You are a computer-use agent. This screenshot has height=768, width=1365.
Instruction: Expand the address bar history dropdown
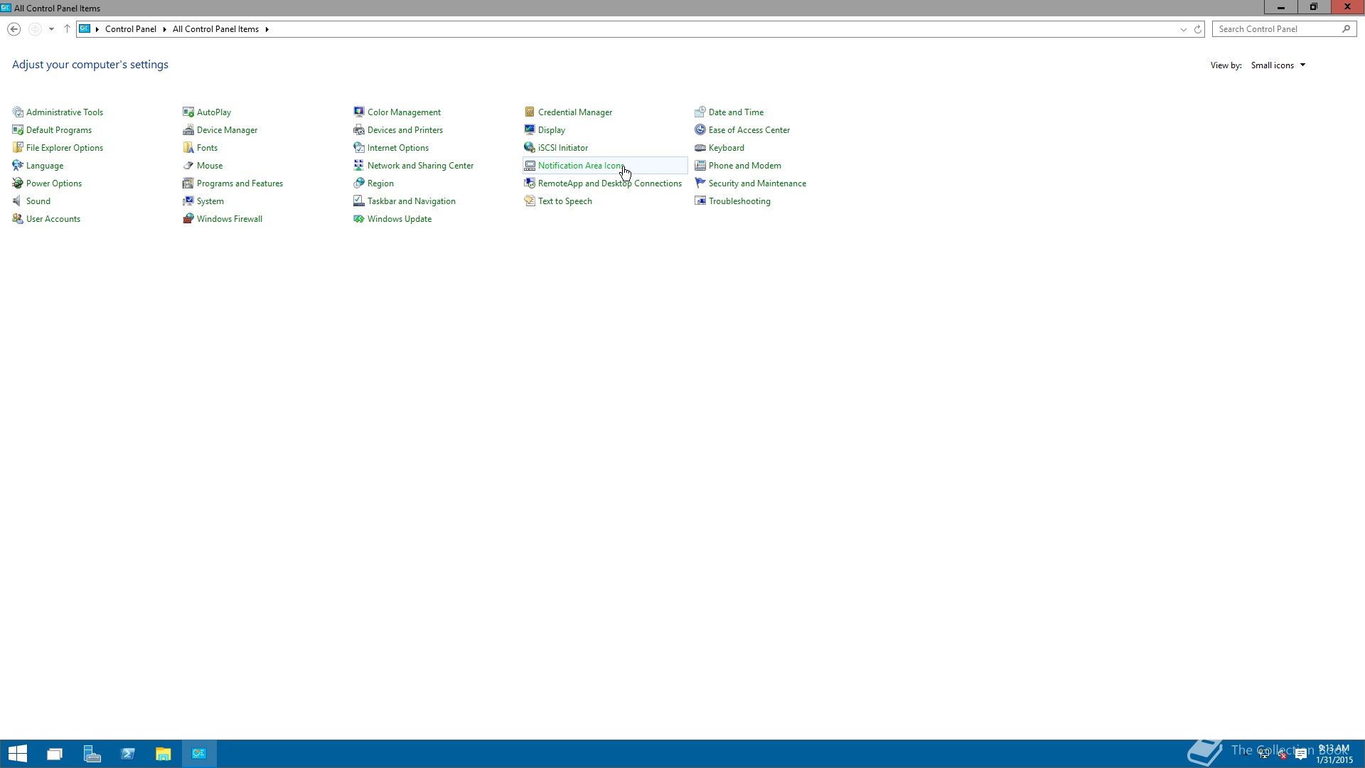(1184, 29)
